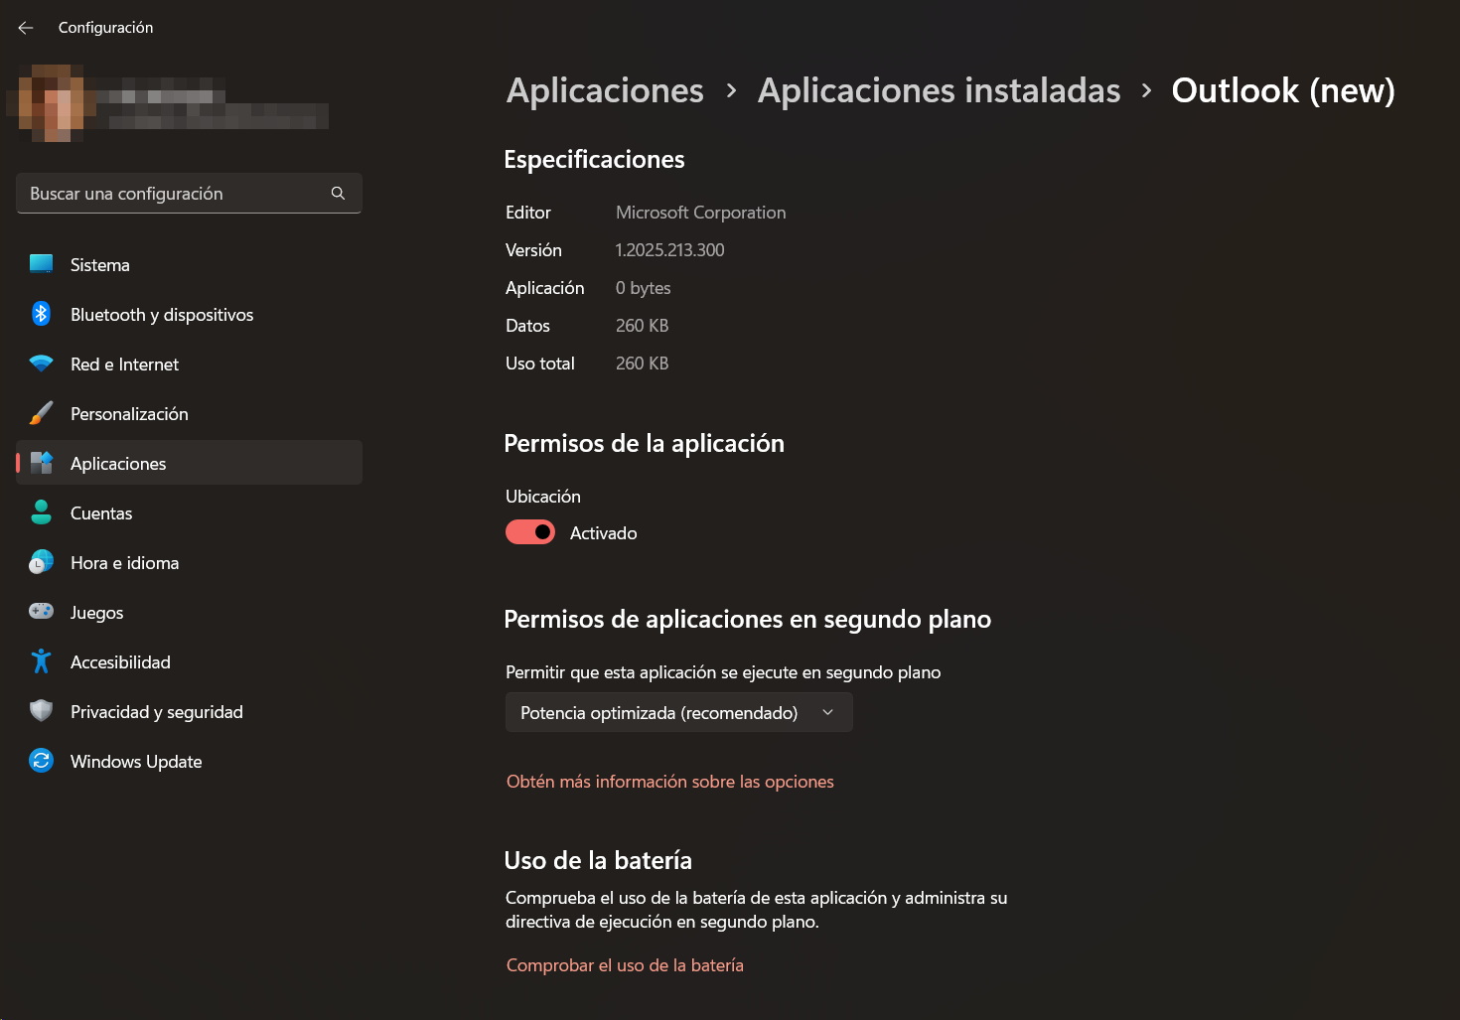Screen dimensions: 1460x1020
Task: Click the Aplicaciones sidebar icon
Action: click(x=41, y=463)
